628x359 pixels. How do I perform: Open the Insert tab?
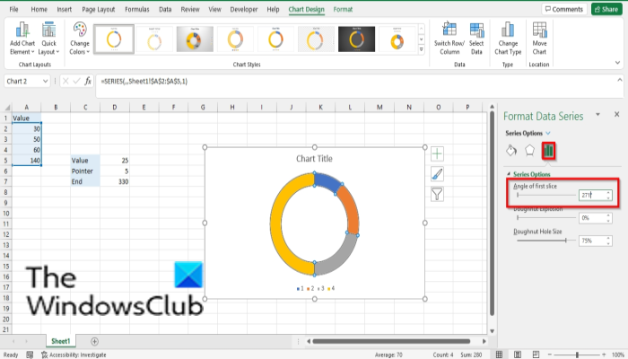point(64,9)
